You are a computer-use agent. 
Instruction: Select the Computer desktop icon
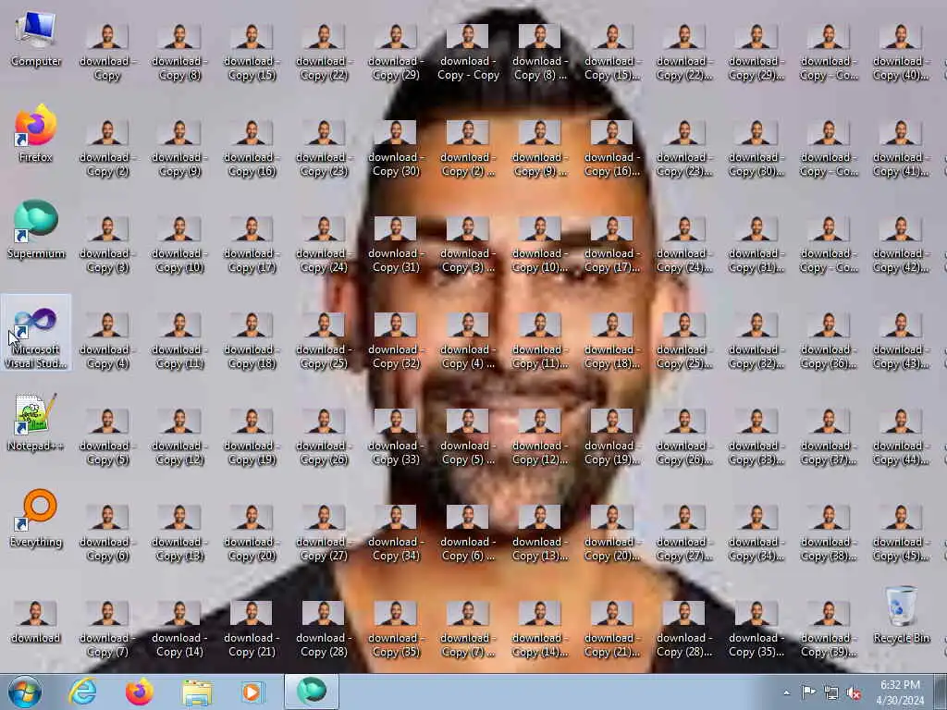tap(36, 40)
